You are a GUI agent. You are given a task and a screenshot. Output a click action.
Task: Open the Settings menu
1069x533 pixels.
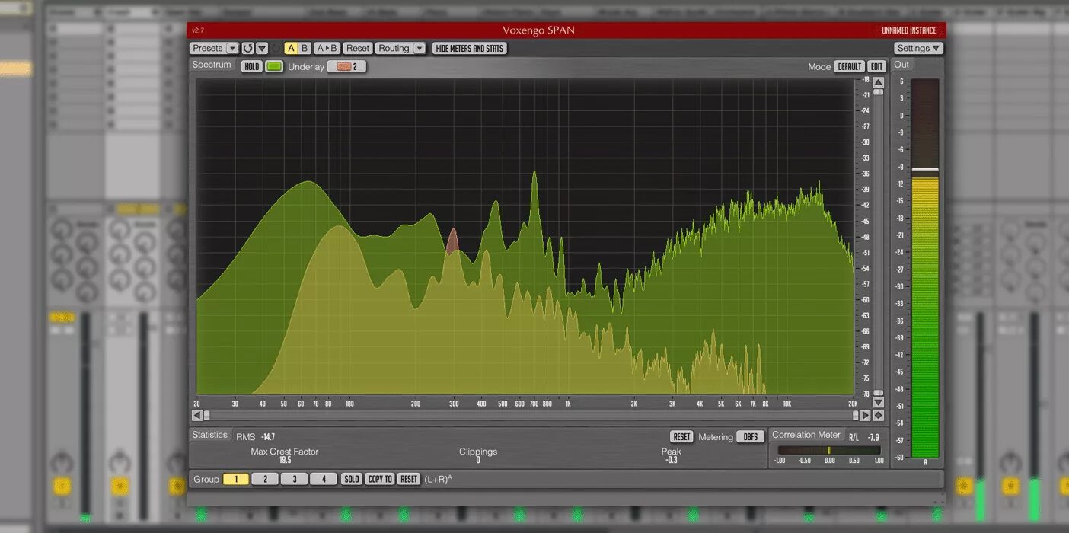[x=918, y=48]
